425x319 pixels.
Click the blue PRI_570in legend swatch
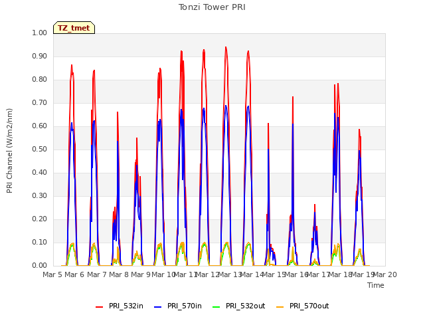pos(158,307)
